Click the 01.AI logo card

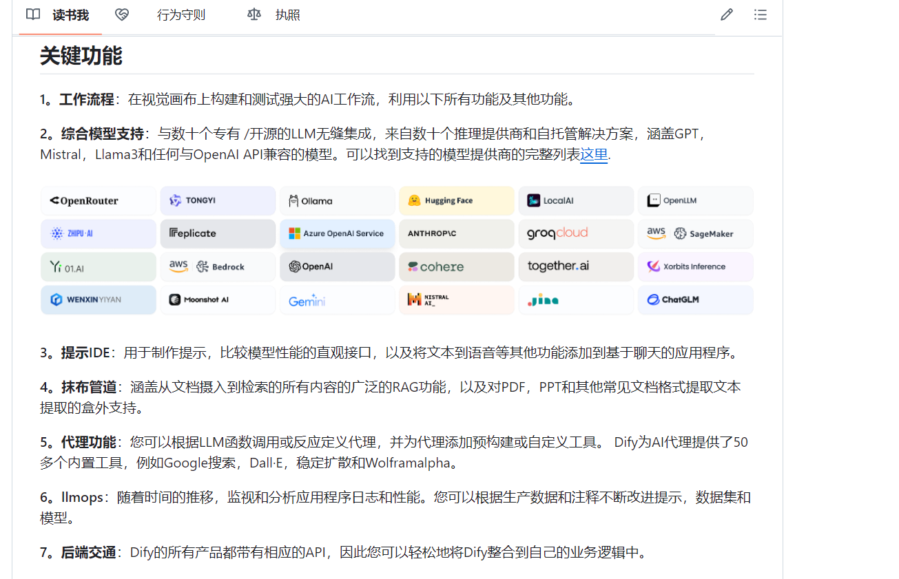click(x=99, y=266)
